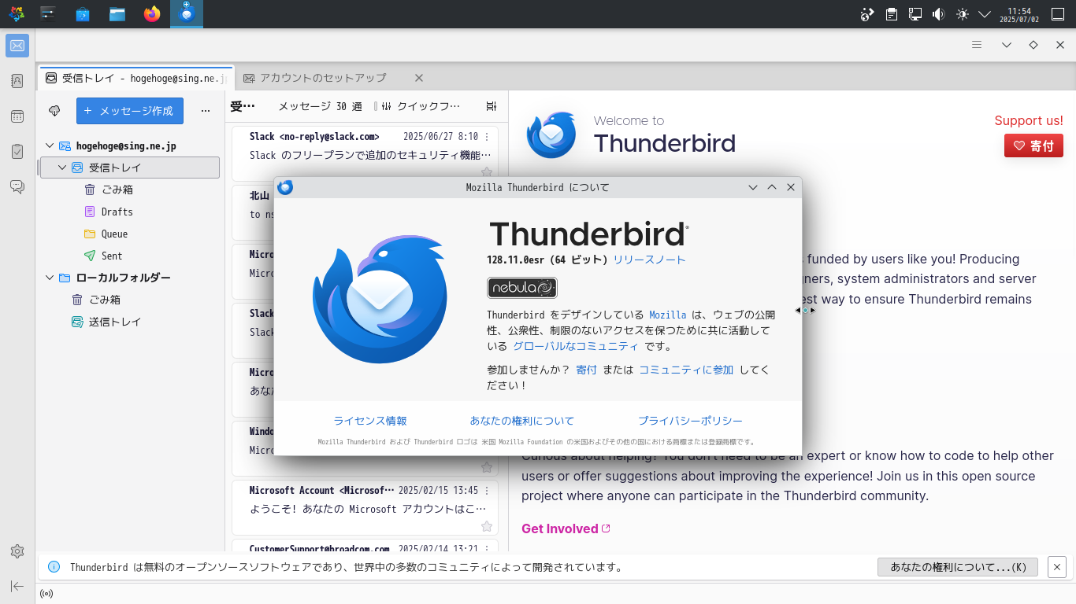Collapse the hogehoge@sing.ne.jp account tree
This screenshot has height=604, width=1076.
50,145
